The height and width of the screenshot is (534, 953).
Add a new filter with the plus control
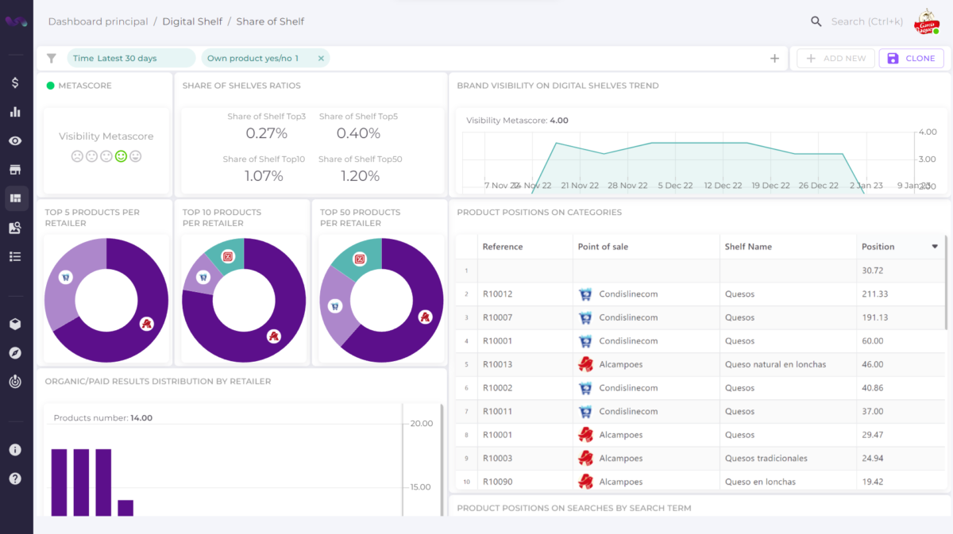coord(774,58)
